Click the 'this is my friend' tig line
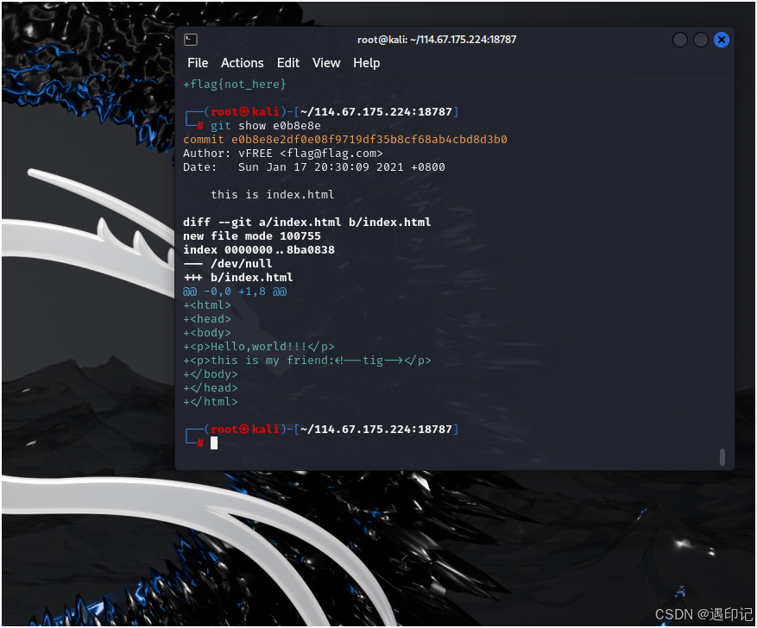 (307, 361)
